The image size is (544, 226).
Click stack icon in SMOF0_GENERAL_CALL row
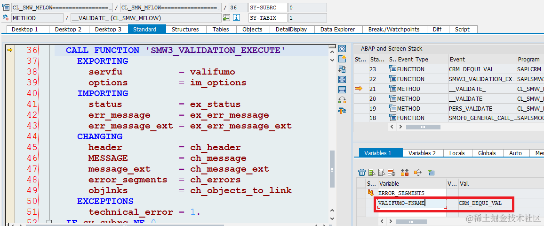392,118
